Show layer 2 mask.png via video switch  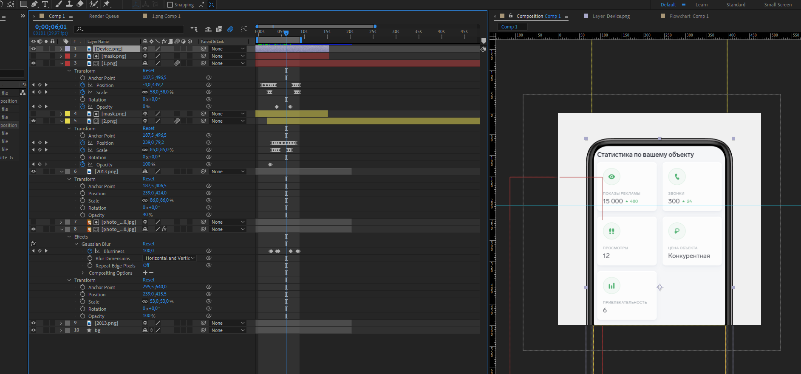[x=33, y=56]
